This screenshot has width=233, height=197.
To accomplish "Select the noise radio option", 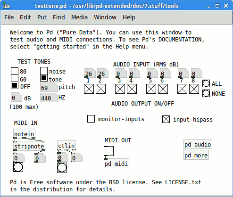I will coord(44,71).
